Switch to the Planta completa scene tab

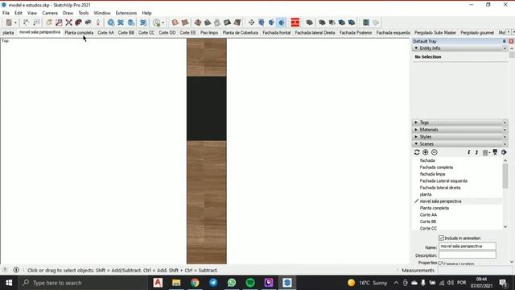79,32
